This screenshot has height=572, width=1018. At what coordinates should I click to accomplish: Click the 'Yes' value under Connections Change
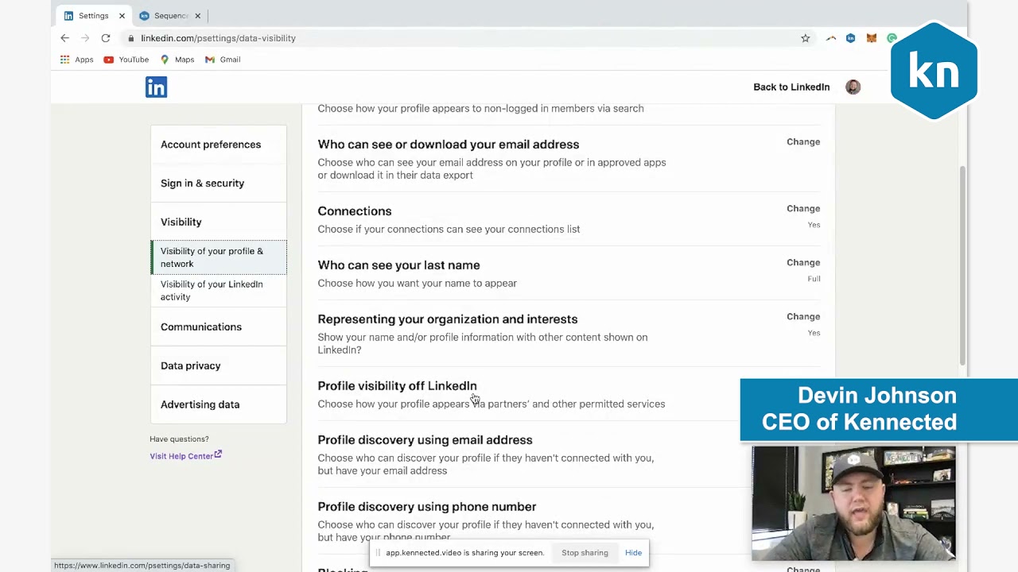pos(814,225)
